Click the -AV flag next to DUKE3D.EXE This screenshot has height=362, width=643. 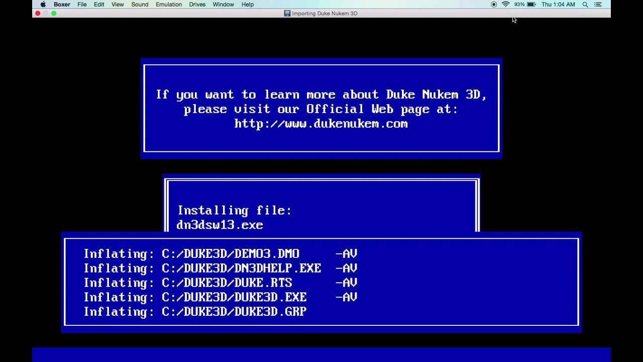pyautogui.click(x=346, y=297)
